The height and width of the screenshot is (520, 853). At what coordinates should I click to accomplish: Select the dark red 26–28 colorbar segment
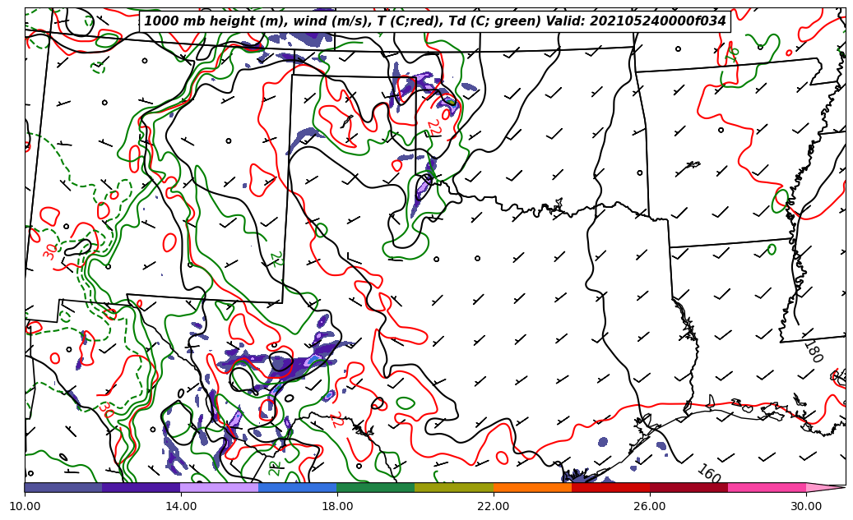click(688, 487)
